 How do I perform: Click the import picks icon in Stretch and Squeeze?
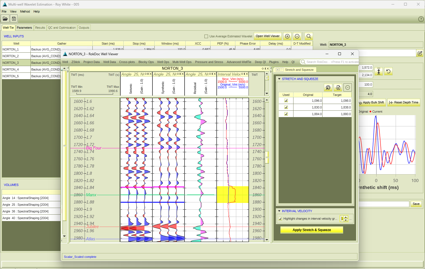pos(338,87)
